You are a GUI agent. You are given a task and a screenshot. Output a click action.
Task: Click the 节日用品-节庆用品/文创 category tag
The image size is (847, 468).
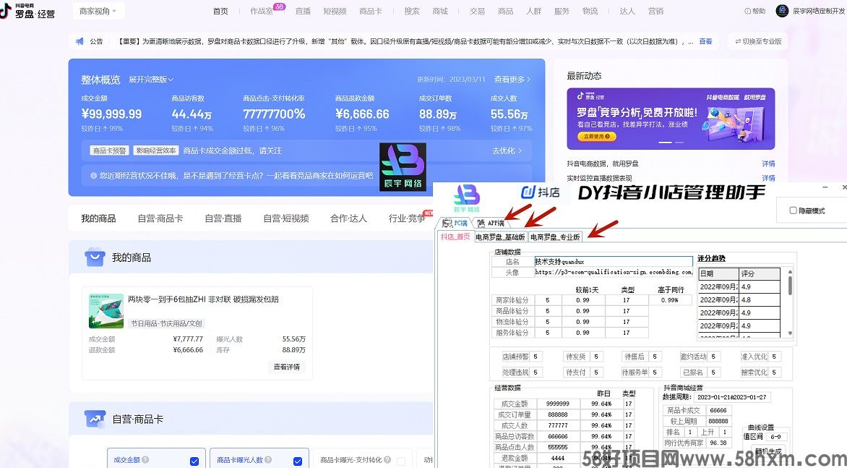pyautogui.click(x=166, y=323)
